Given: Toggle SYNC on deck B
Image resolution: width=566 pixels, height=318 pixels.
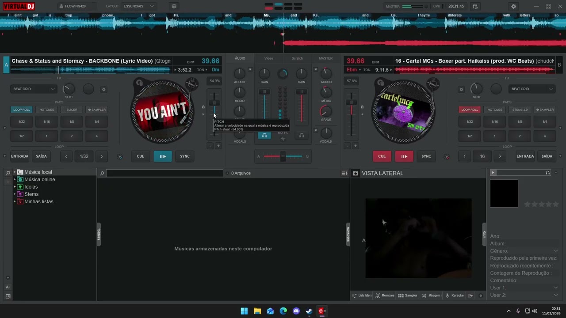Looking at the screenshot, I should point(426,156).
